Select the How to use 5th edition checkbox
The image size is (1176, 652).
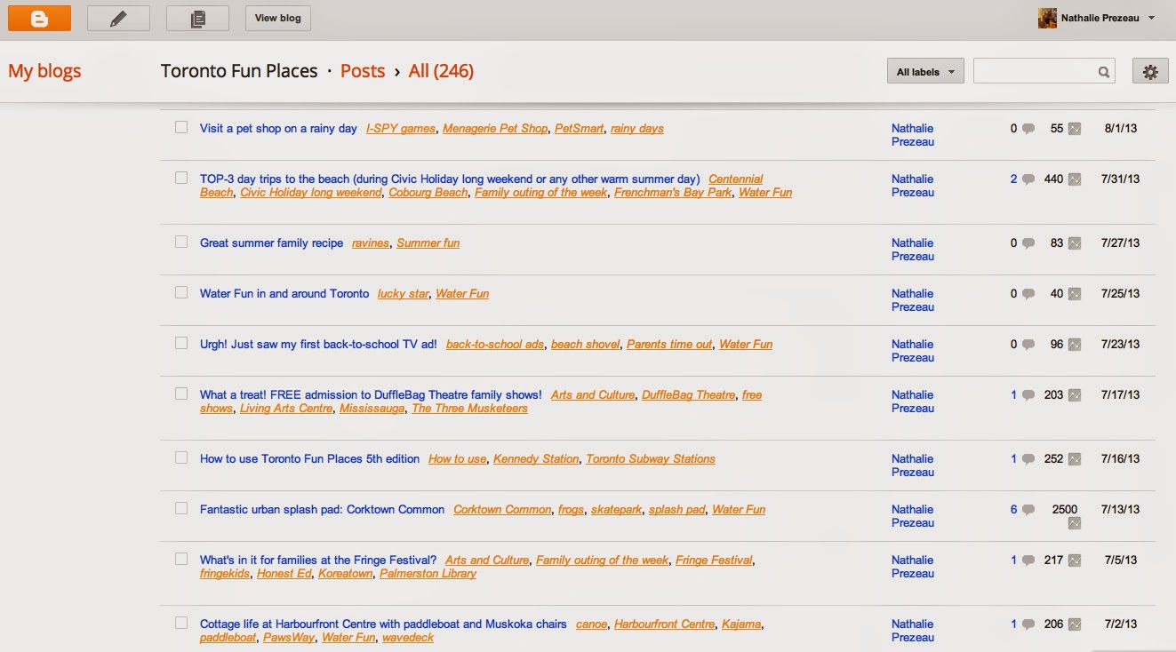tap(181, 457)
